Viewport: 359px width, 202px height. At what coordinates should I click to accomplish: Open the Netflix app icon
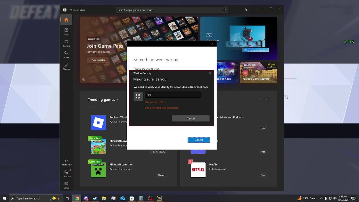(198, 170)
